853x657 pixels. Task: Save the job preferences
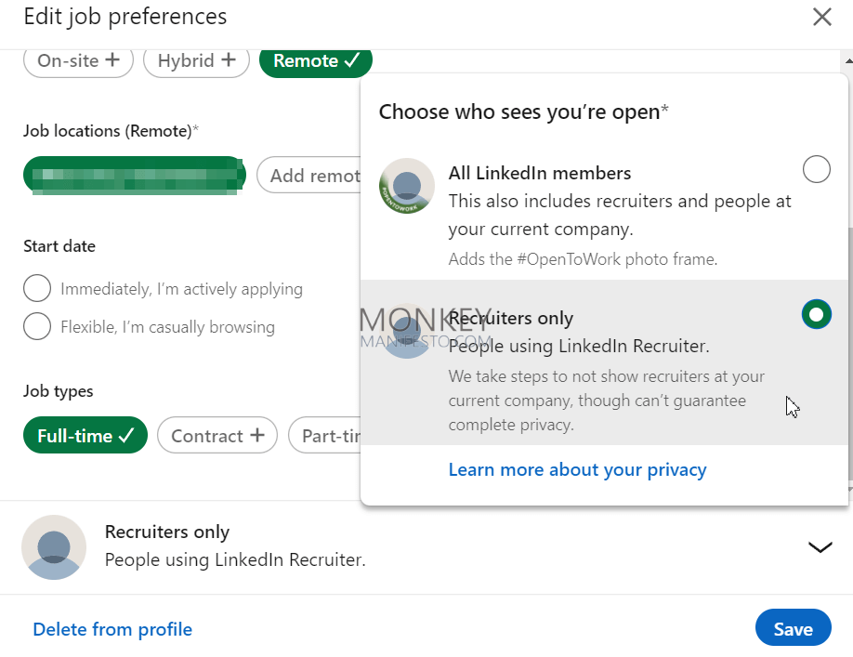pos(793,629)
